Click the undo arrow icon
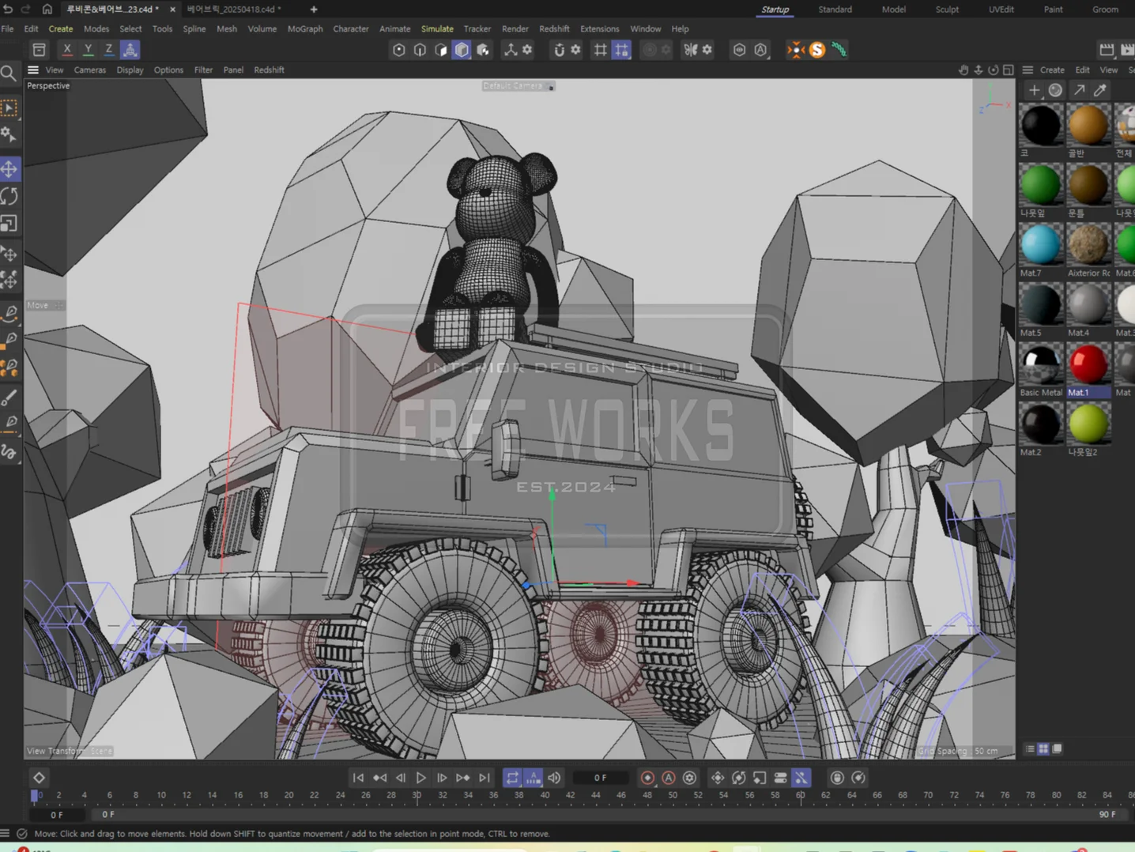 pos(9,9)
